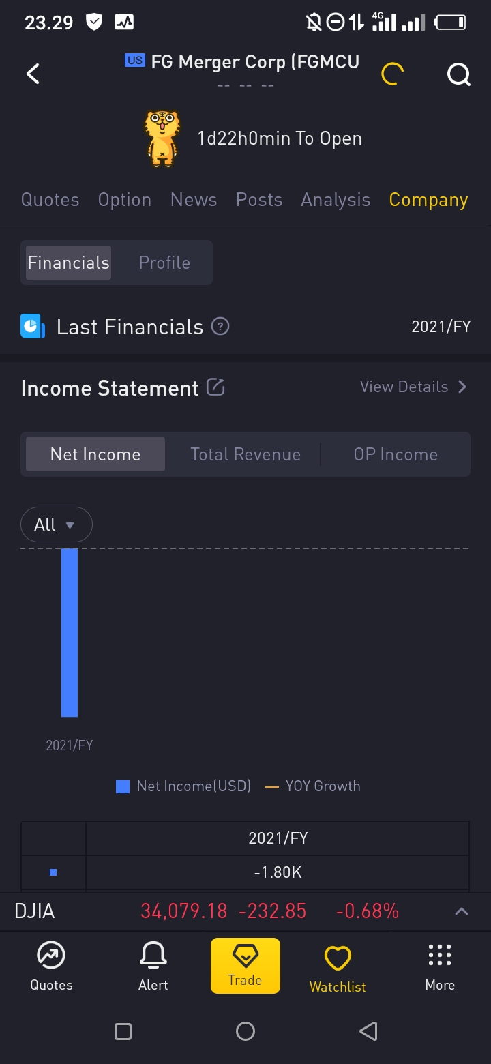Tap the edit icon next to Income Statement

[x=215, y=387]
